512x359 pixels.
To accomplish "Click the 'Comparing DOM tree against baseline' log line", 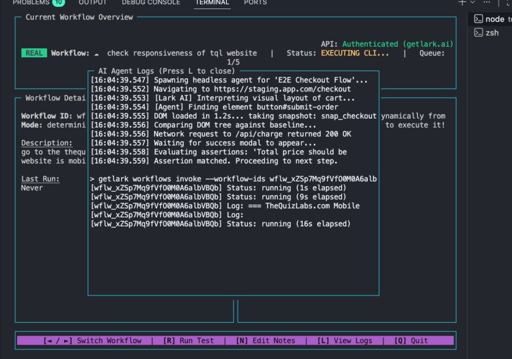I will [x=203, y=125].
